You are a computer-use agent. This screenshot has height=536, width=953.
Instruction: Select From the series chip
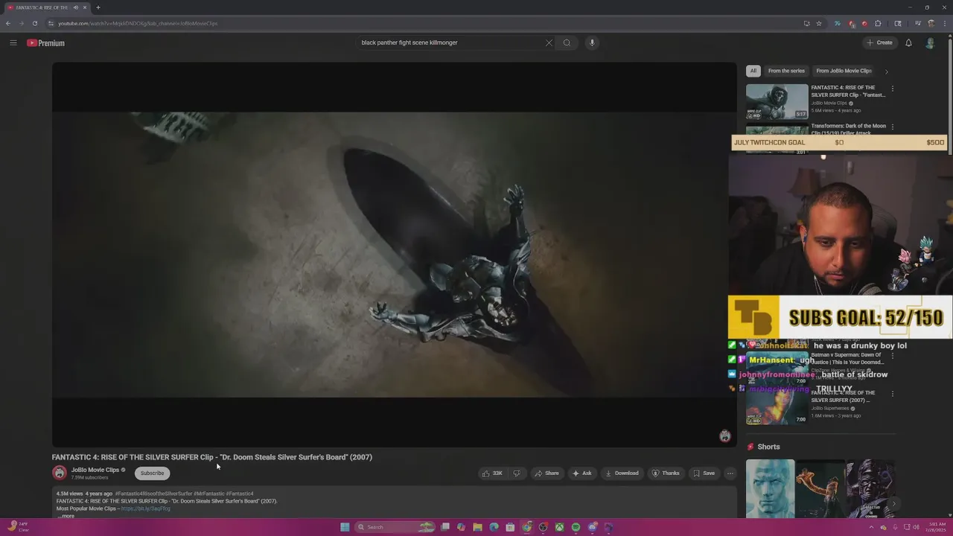(786, 71)
